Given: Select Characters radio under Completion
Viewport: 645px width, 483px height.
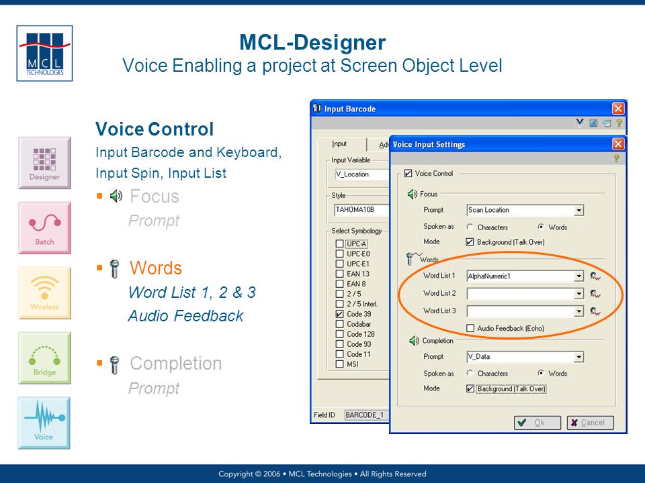Looking at the screenshot, I should point(470,374).
